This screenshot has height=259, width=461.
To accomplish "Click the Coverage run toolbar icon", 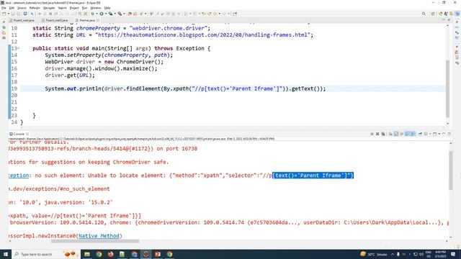I will coord(110,14).
